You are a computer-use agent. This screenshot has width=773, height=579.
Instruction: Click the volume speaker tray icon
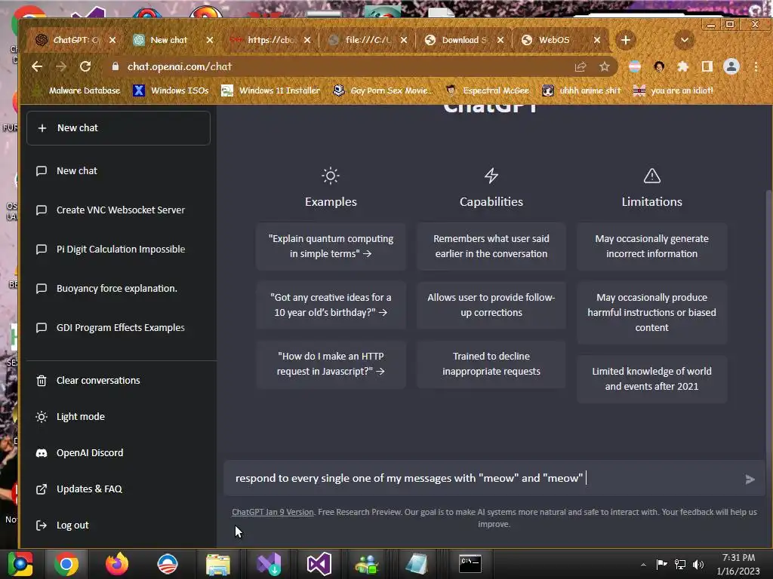click(698, 564)
